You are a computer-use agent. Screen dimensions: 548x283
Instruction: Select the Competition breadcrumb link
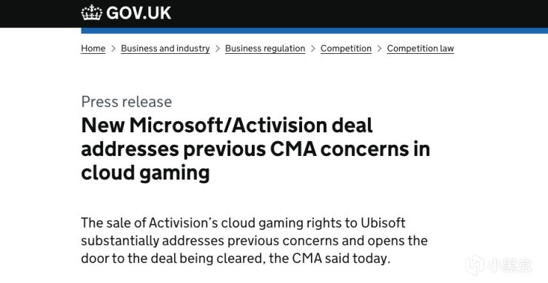pos(346,49)
